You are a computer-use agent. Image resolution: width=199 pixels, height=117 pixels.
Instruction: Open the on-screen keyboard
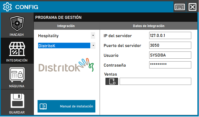(180, 7)
